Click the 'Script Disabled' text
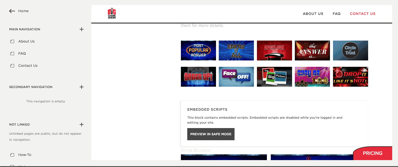 point(196,150)
